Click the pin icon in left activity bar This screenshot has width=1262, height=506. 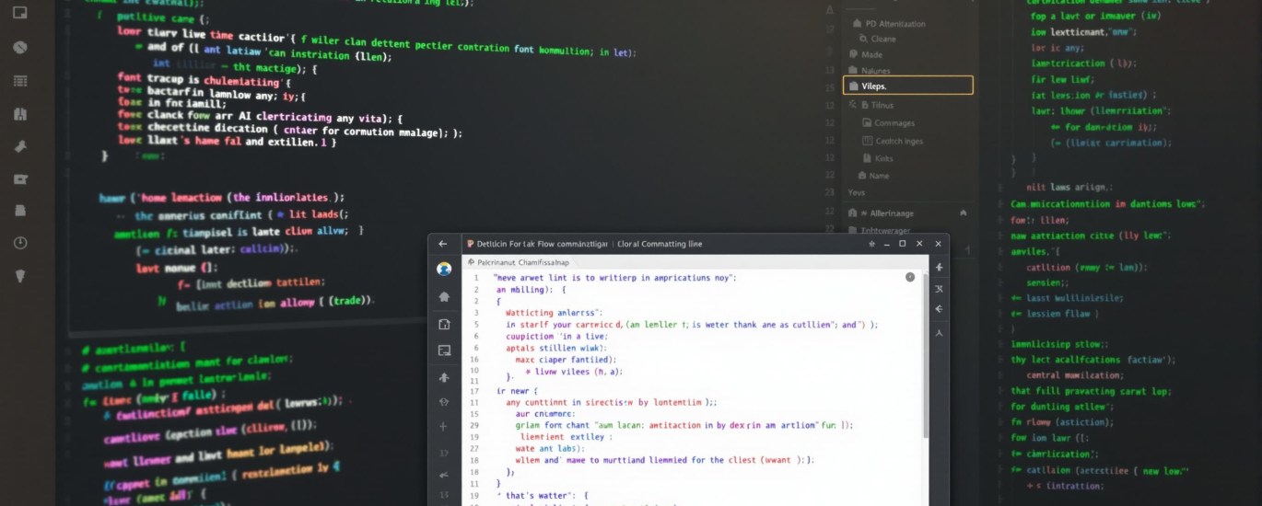click(19, 146)
